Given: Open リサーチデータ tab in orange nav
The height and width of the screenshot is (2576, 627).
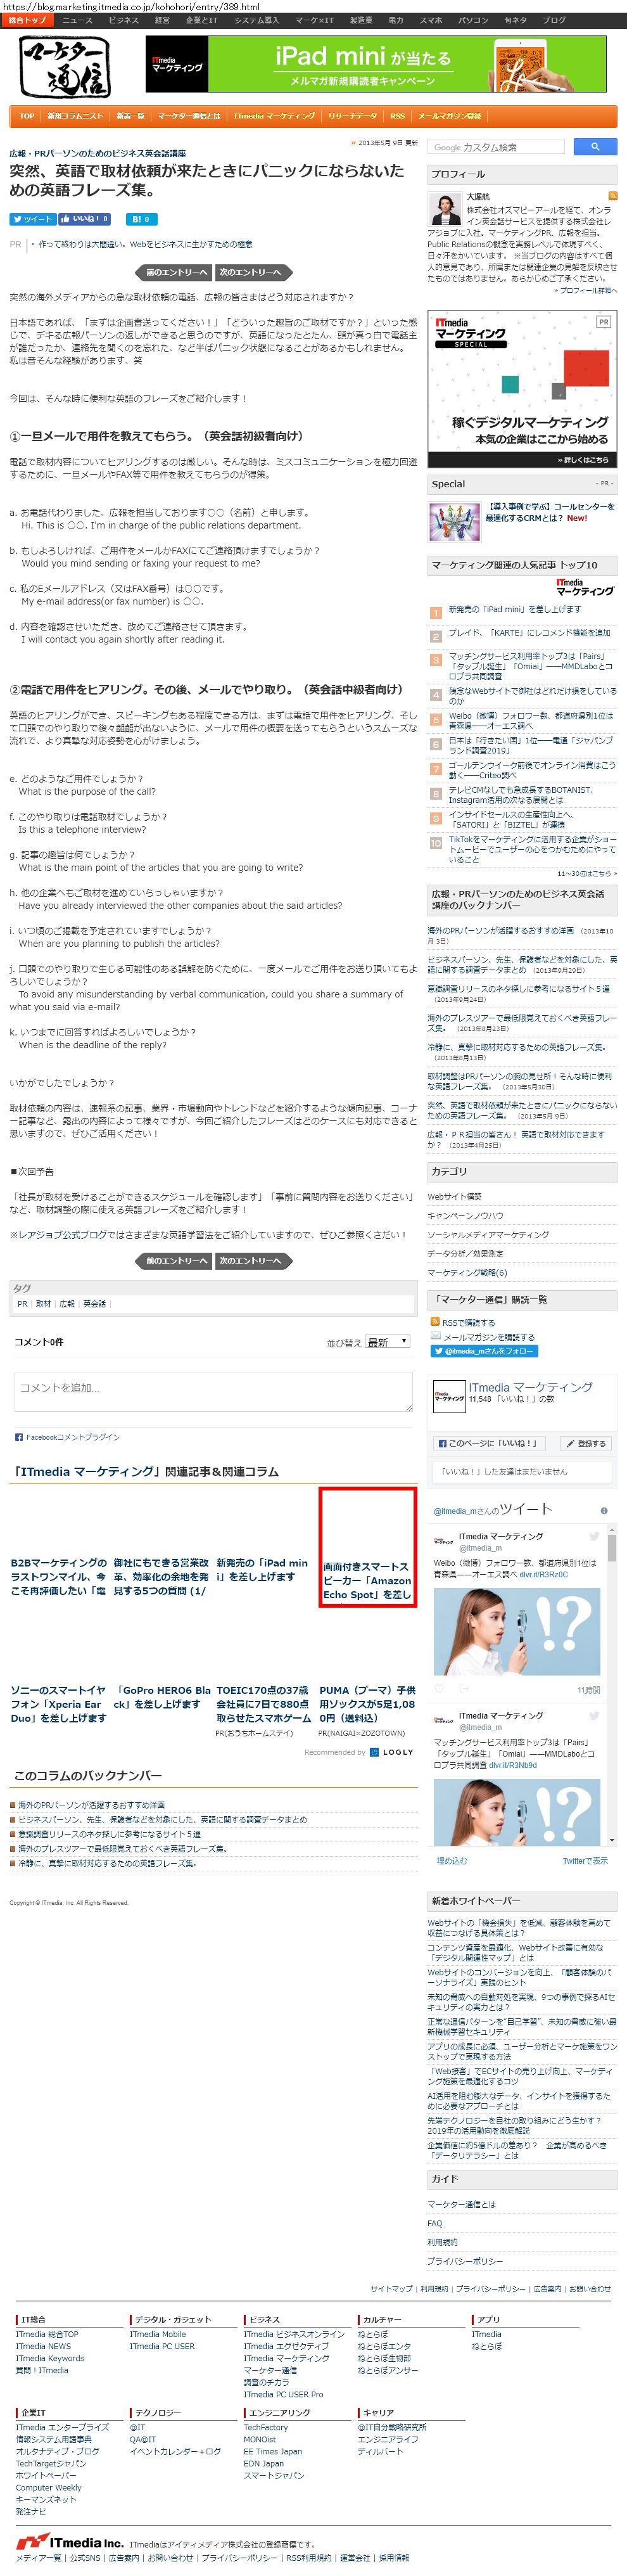Looking at the screenshot, I should pos(353,116).
